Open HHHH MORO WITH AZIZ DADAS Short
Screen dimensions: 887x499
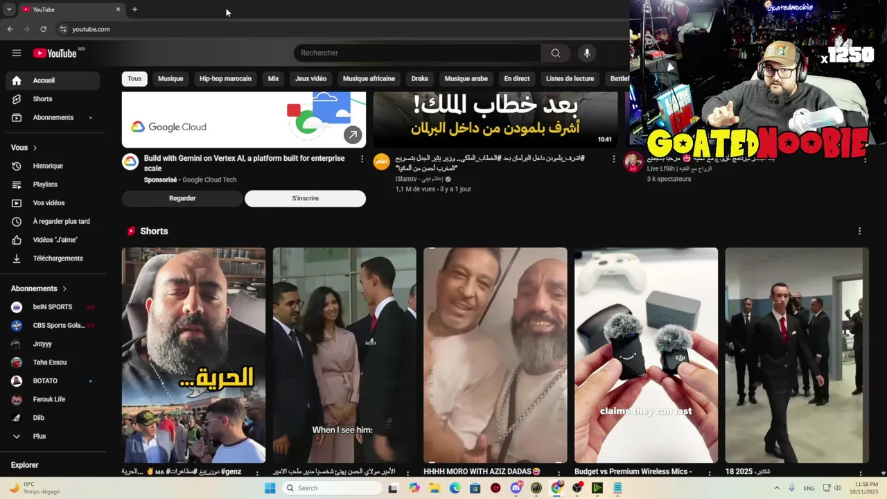click(495, 355)
